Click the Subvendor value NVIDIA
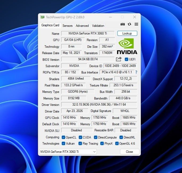Image resolution: width=182 pixels, height=173 pixels. [74, 66]
